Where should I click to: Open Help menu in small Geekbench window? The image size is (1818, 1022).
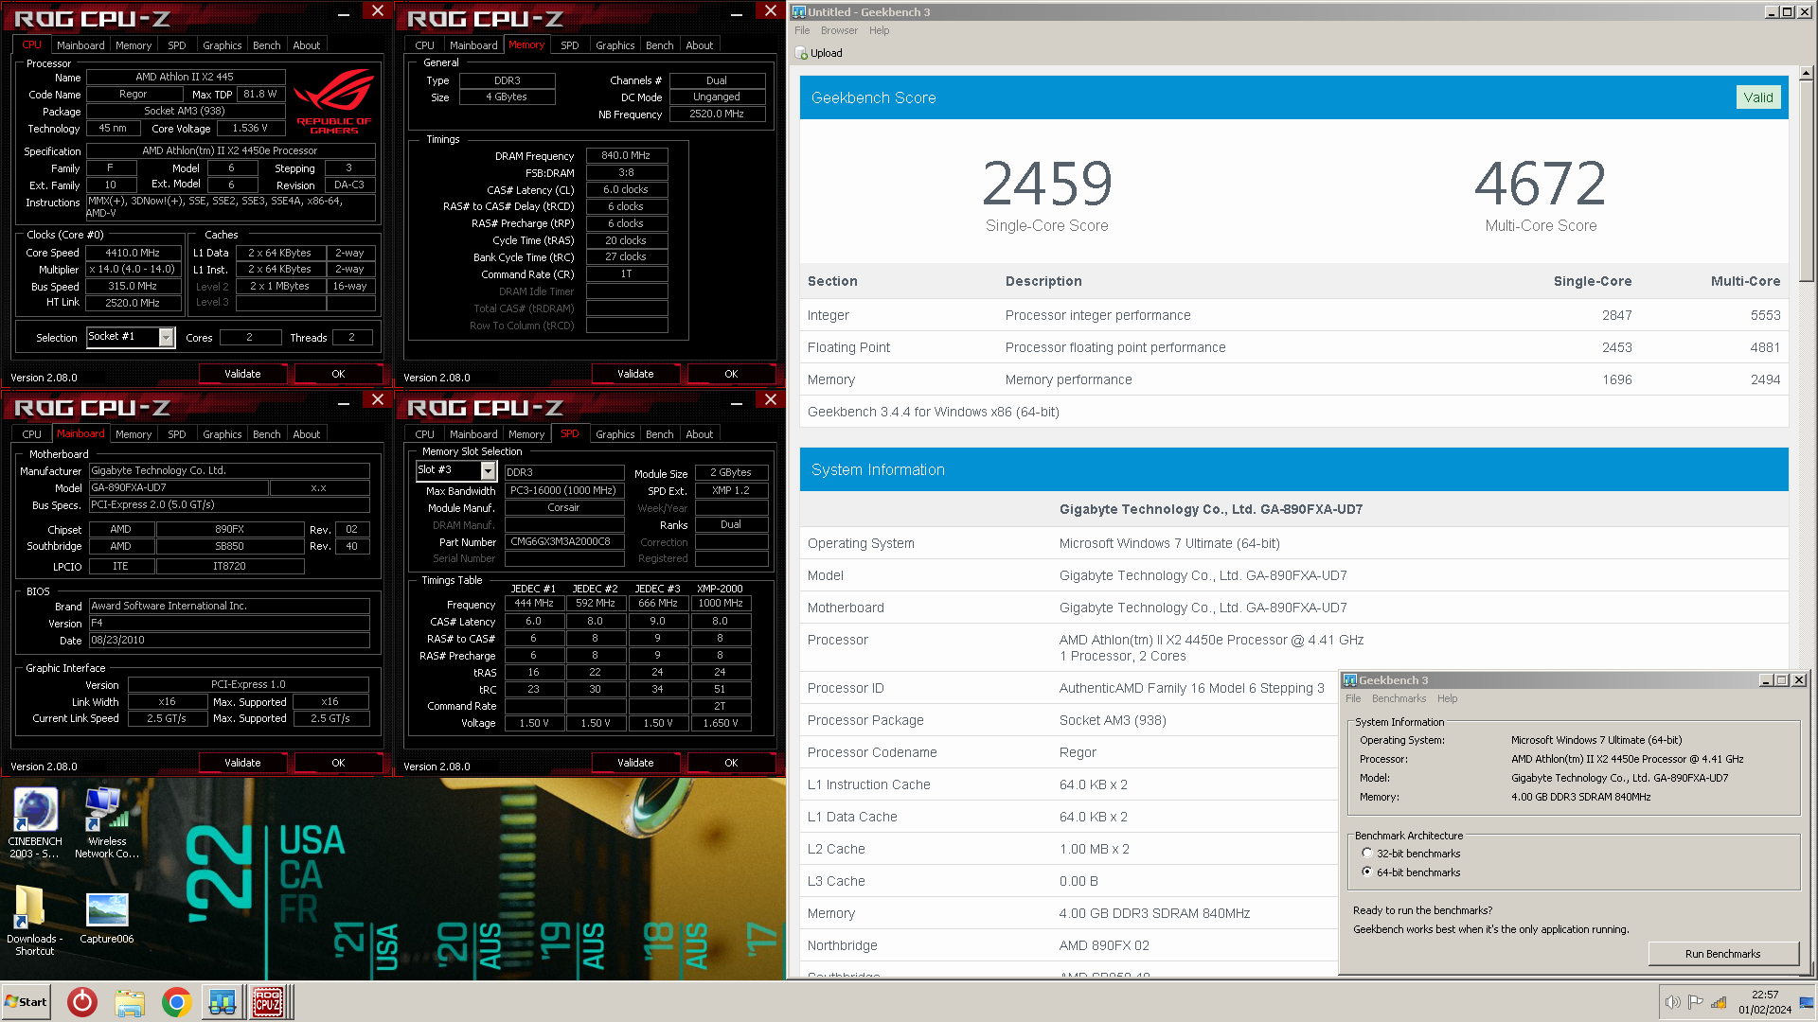coord(1447,698)
